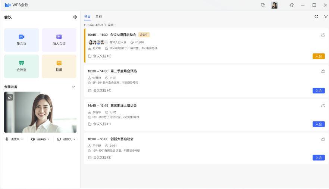Open 会议文档 (3) folder
Screen dimensions: 329x189
(x=100, y=56)
